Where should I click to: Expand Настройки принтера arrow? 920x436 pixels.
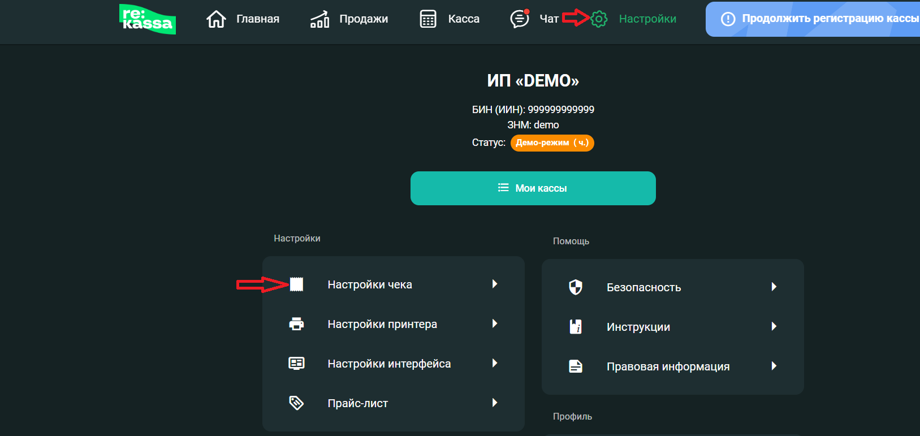coord(495,323)
